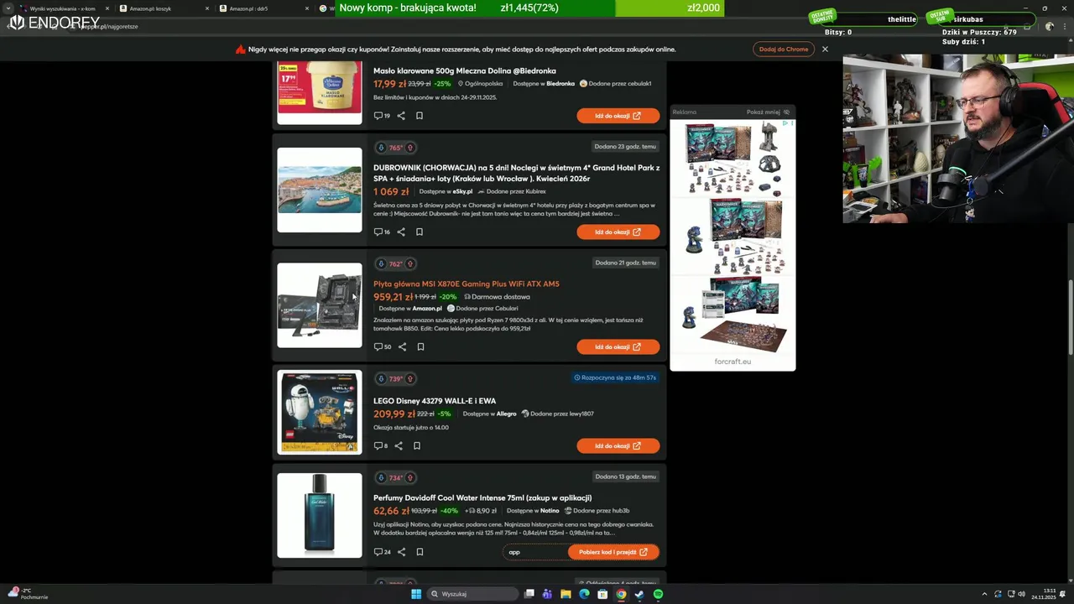The width and height of the screenshot is (1074, 604).
Task: Open the Perfumy Davidoff Cool Water title
Action: pos(482,497)
